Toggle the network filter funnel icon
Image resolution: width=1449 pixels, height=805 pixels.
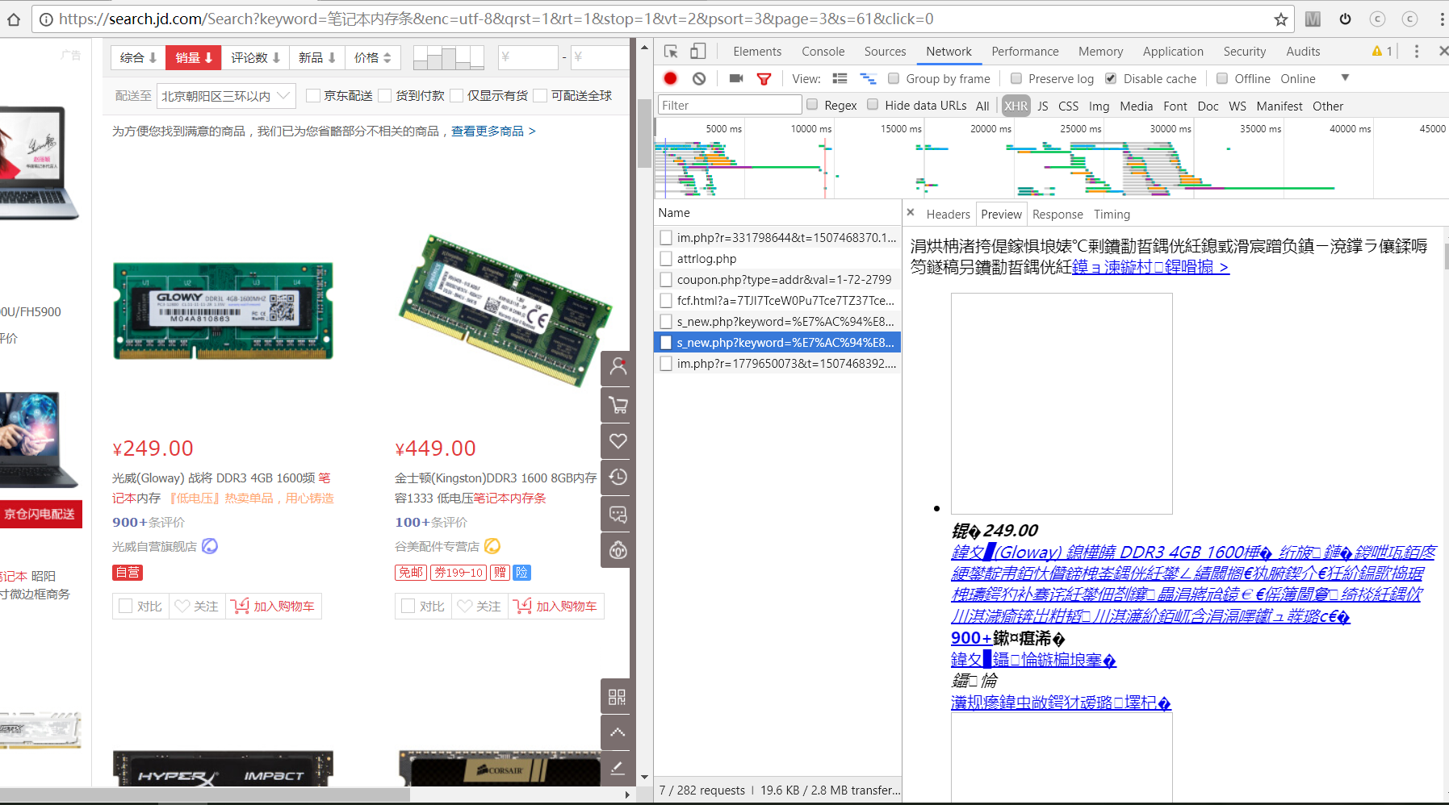click(764, 78)
